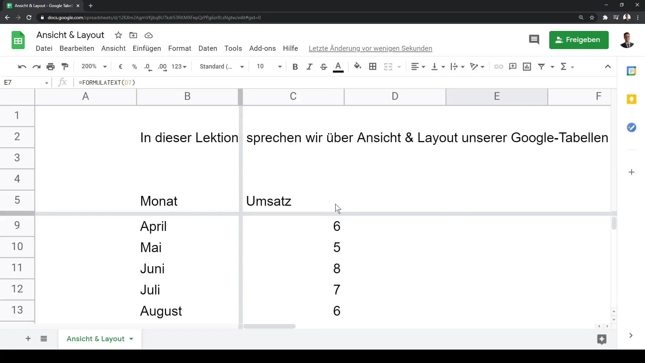Open functions sigma menu
Screen dimensions: 645x363
pos(567,67)
